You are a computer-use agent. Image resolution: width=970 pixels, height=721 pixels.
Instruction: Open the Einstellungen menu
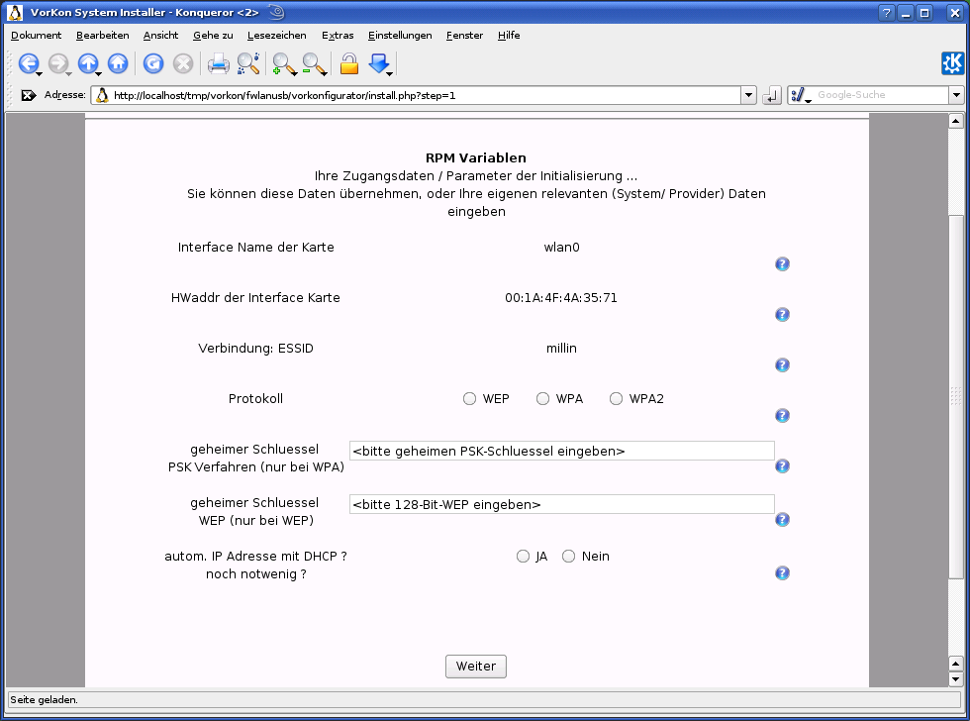[400, 36]
